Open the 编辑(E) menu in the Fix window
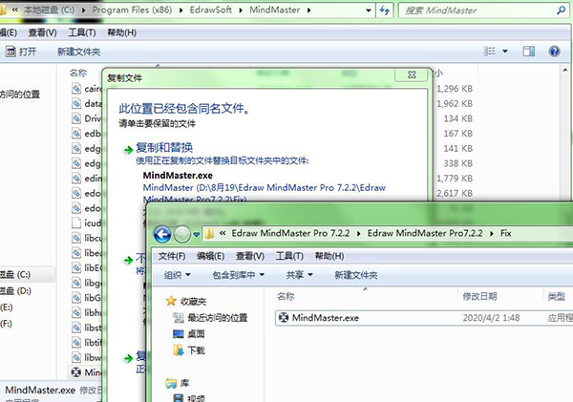 tap(210, 256)
